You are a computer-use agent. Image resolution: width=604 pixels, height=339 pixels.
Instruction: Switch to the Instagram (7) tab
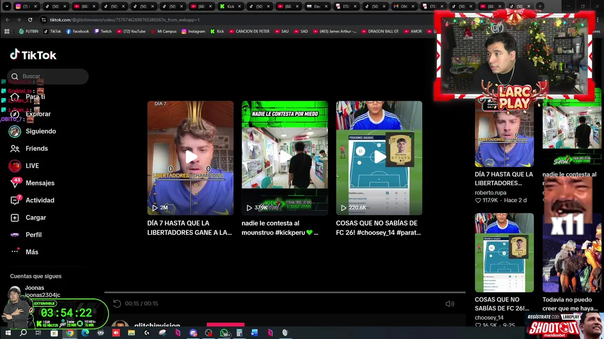(x=26, y=7)
